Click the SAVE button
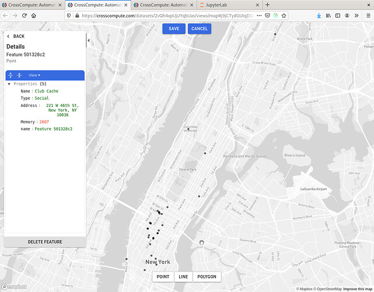This screenshot has width=374, height=292. (174, 29)
